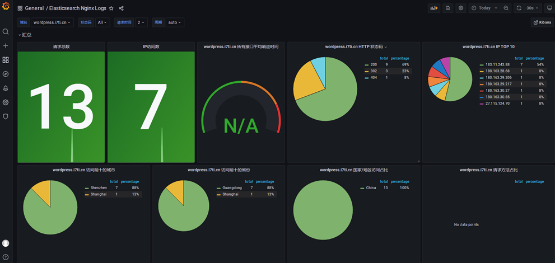Image resolution: width=555 pixels, height=263 pixels.
Task: Open the Help question mark icon
Action: (x=6, y=257)
